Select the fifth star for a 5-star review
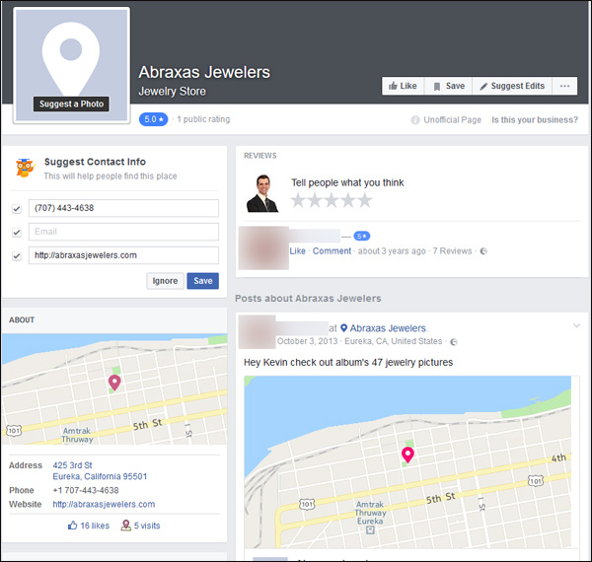Screen dimensions: 592x562 pyautogui.click(x=365, y=200)
